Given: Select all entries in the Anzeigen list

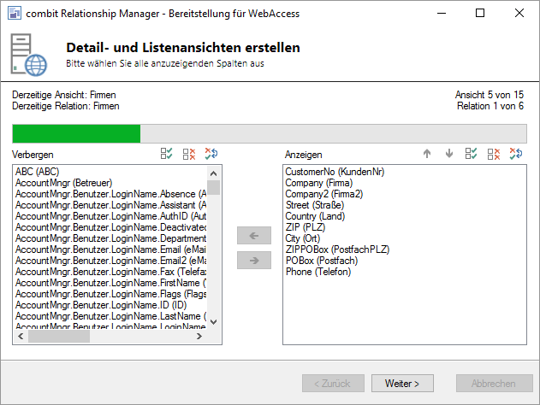Looking at the screenshot, I should 471,154.
